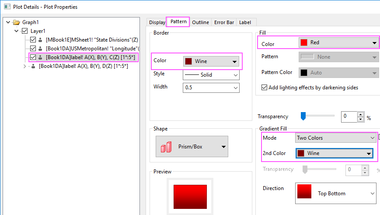Expand the label D(Z) tree node
This screenshot has width=380, height=215.
tap(25, 66)
